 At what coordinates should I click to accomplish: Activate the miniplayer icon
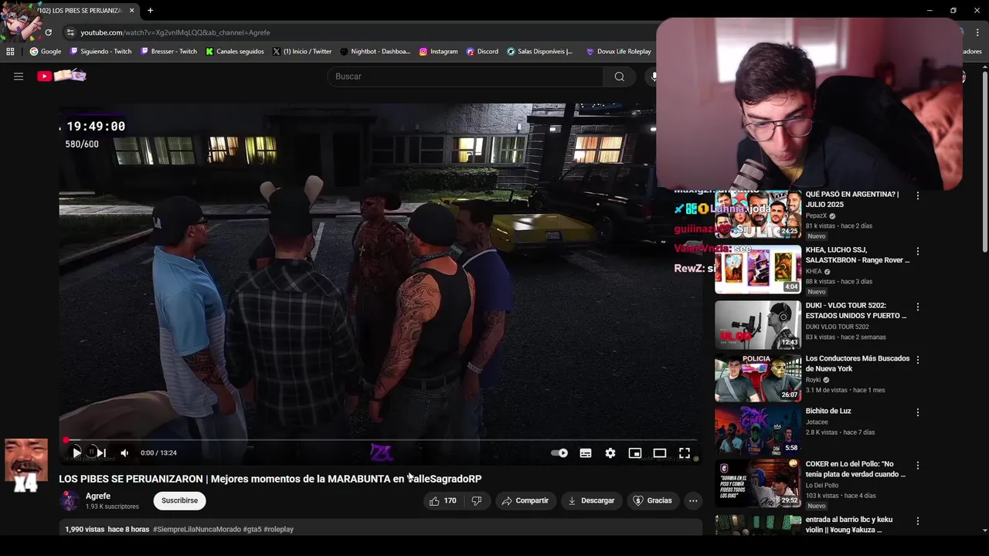coord(635,453)
